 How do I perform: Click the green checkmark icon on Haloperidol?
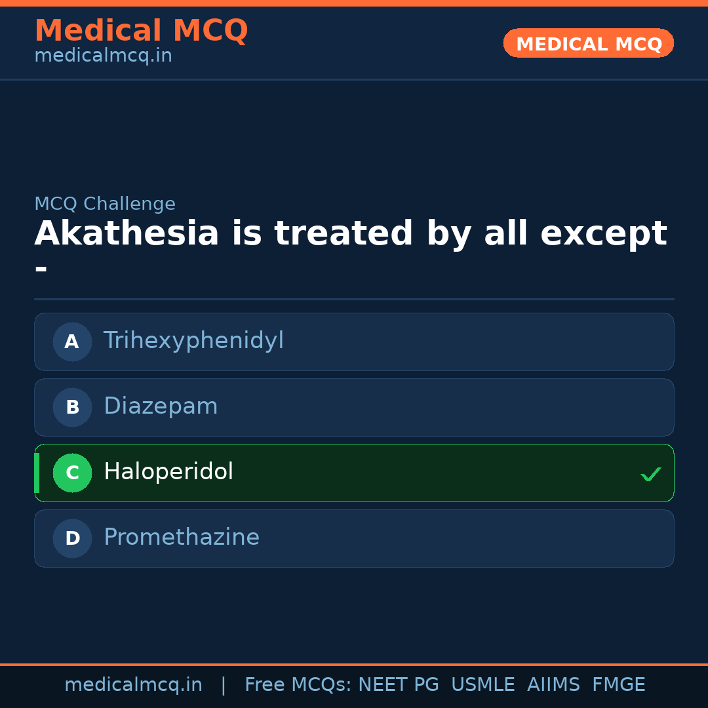[x=651, y=473]
